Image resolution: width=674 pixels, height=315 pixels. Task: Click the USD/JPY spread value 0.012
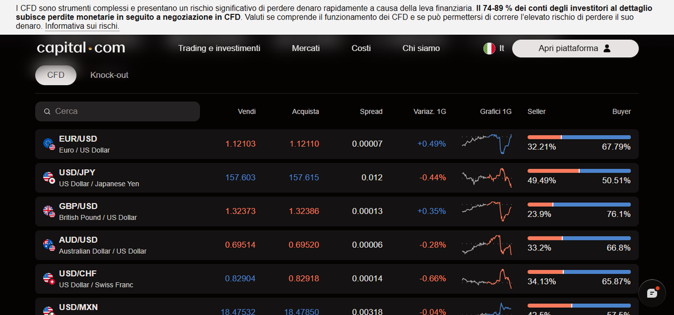372,178
